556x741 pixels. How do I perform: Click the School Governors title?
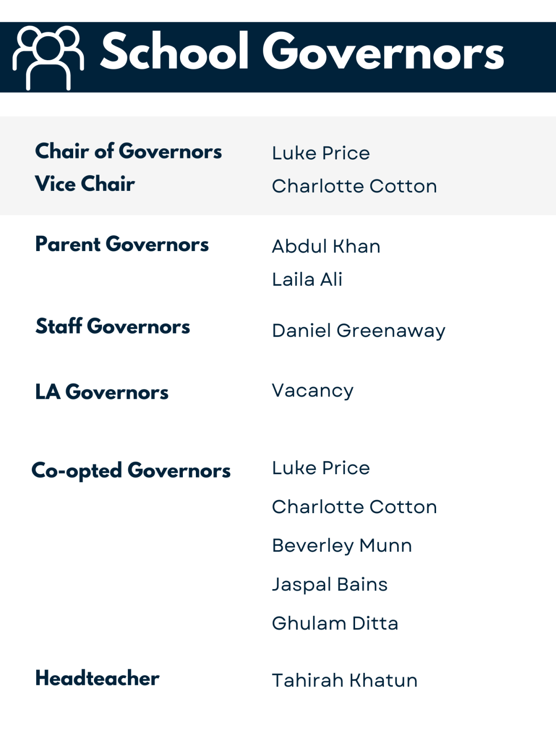click(302, 52)
